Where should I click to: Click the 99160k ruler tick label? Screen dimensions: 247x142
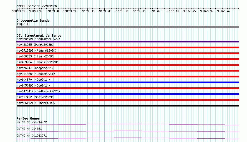pyautogui.click(x=155, y=11)
